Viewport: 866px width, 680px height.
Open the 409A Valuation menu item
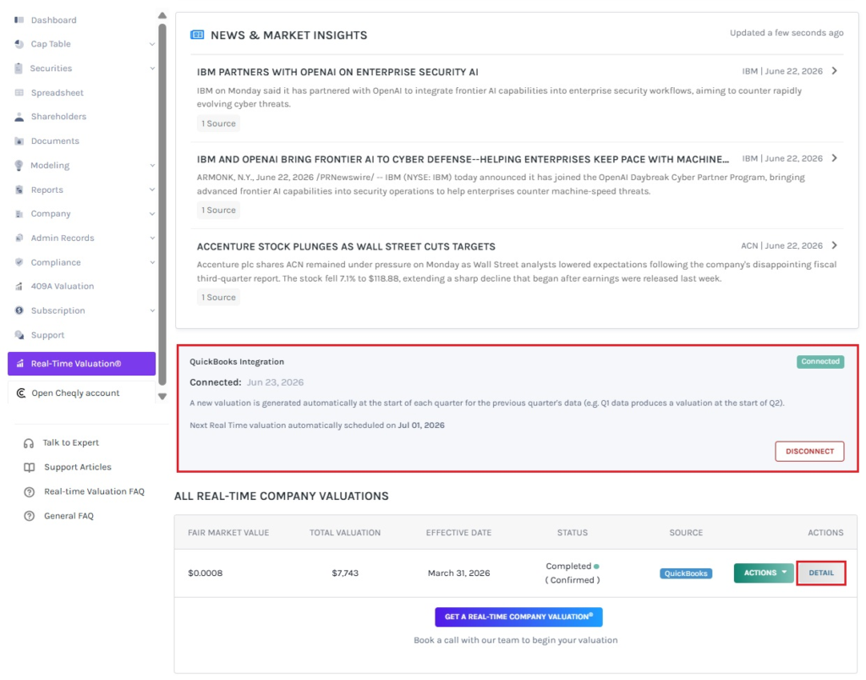tap(63, 286)
